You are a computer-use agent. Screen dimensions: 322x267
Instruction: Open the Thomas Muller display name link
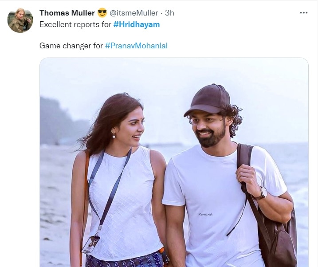(67, 13)
